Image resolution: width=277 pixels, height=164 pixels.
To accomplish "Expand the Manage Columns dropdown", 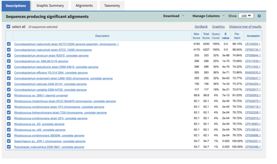I will point(208,16).
